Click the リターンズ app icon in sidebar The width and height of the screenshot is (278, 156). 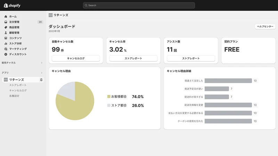coord(6,80)
